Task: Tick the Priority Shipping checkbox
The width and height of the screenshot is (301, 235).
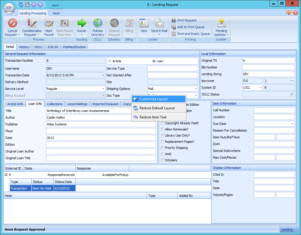Action: (163, 148)
